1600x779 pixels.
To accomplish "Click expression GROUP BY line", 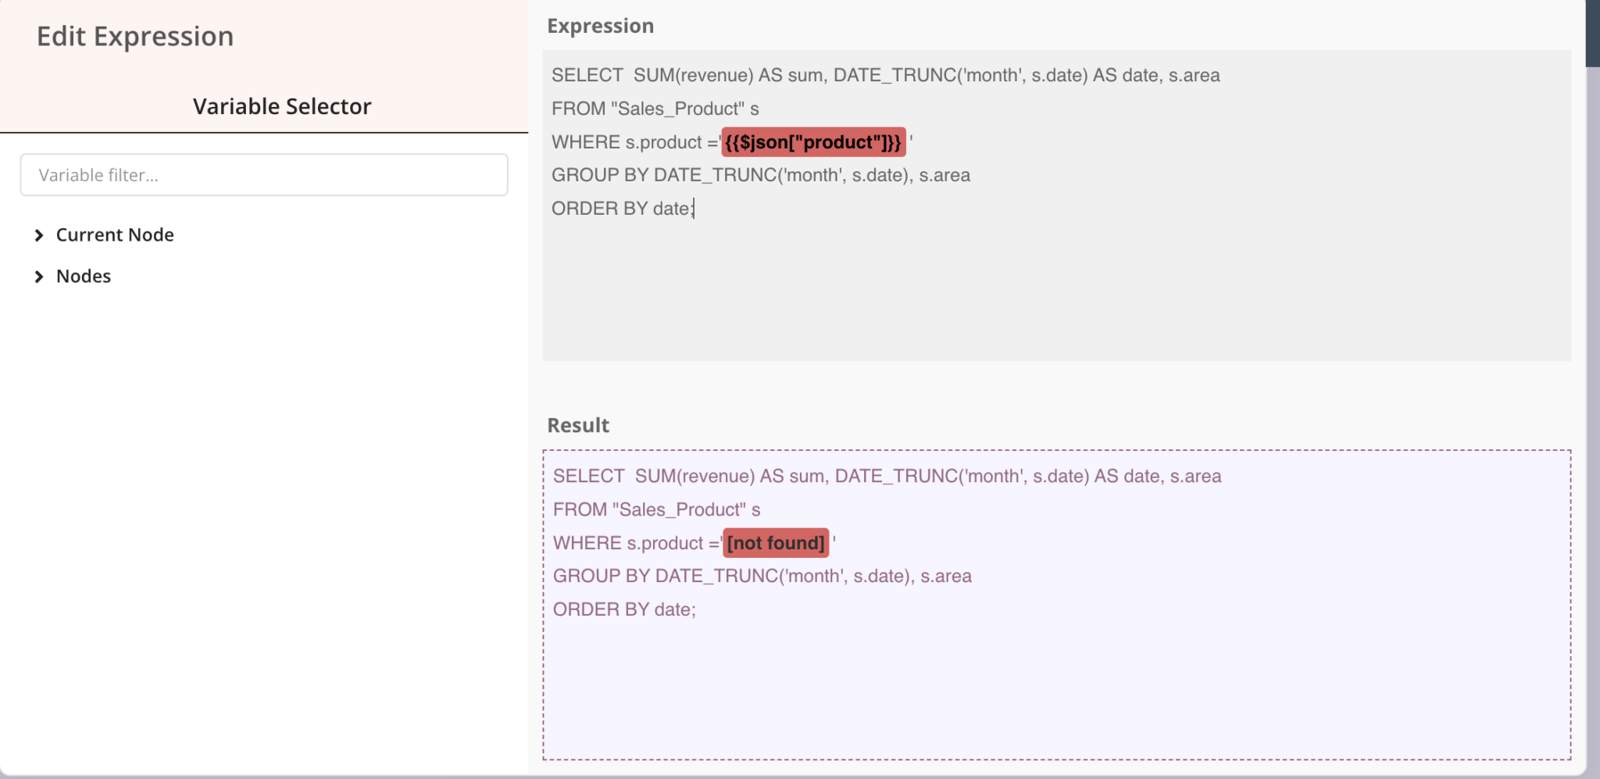I will 760,176.
